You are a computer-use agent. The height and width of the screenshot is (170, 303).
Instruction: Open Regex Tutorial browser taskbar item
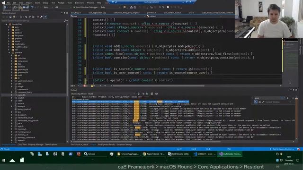pos(153,154)
